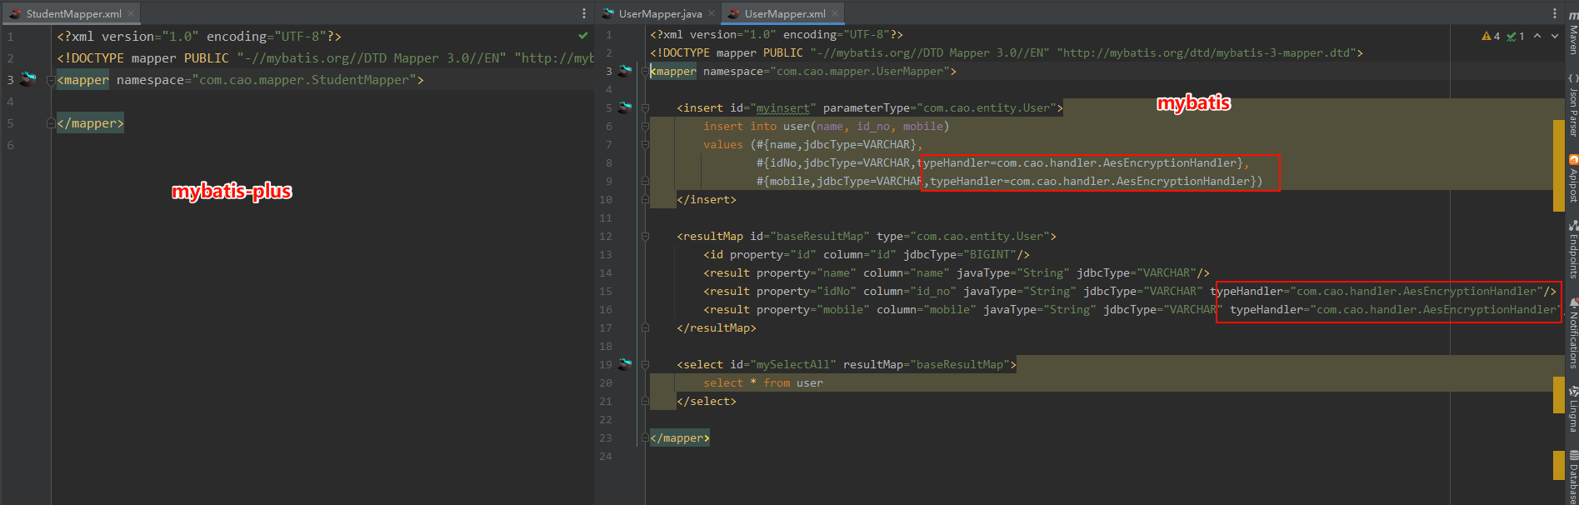Click green checkmark inspection indicator in StudentMapper.xml
Viewport: 1579px width, 505px height.
coord(583,36)
